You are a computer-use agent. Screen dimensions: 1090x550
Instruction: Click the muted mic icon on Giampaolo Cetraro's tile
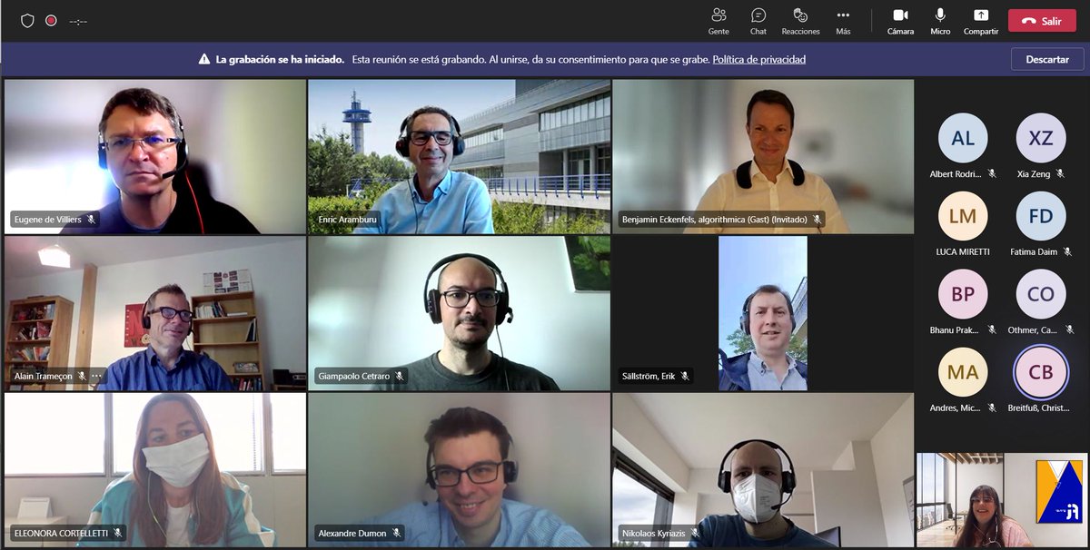coord(401,375)
